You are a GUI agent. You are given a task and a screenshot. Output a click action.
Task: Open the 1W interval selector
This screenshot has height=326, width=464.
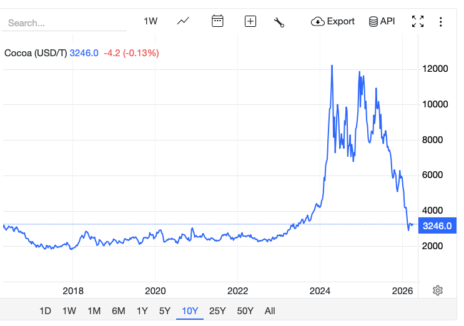151,21
